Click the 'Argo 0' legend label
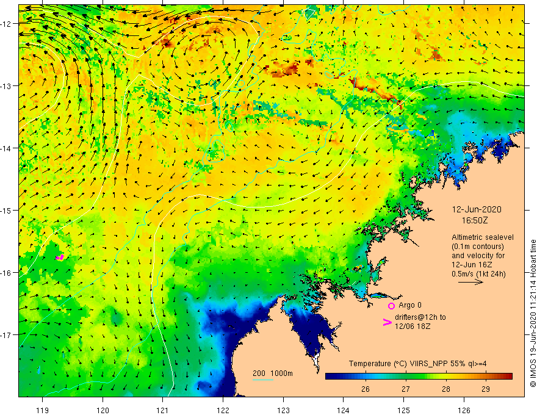Image resolution: width=537 pixels, height=415 pixels. (410, 305)
